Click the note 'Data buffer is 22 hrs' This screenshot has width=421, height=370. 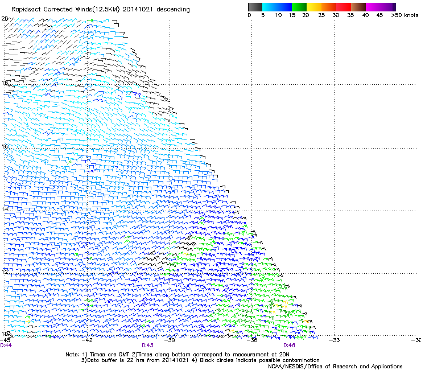pos(115,360)
